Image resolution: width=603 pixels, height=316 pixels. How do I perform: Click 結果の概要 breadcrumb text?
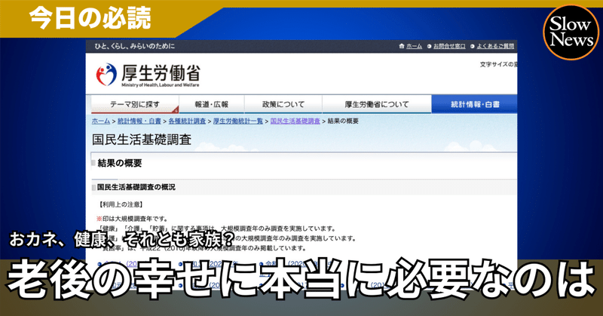(343, 121)
